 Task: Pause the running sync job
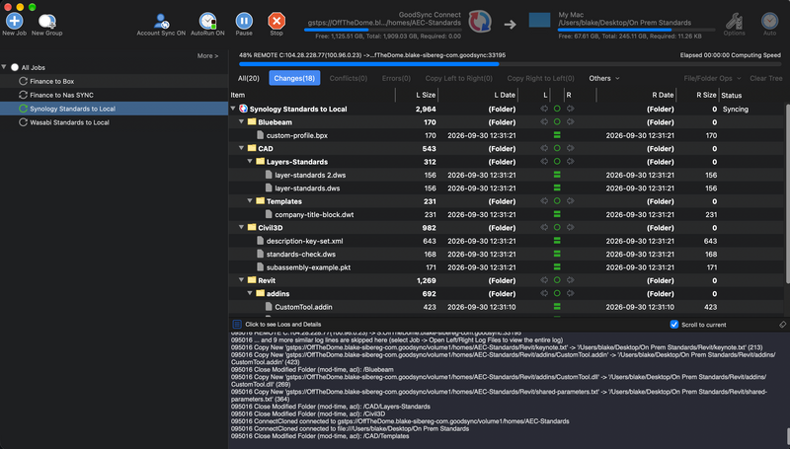[x=244, y=21]
